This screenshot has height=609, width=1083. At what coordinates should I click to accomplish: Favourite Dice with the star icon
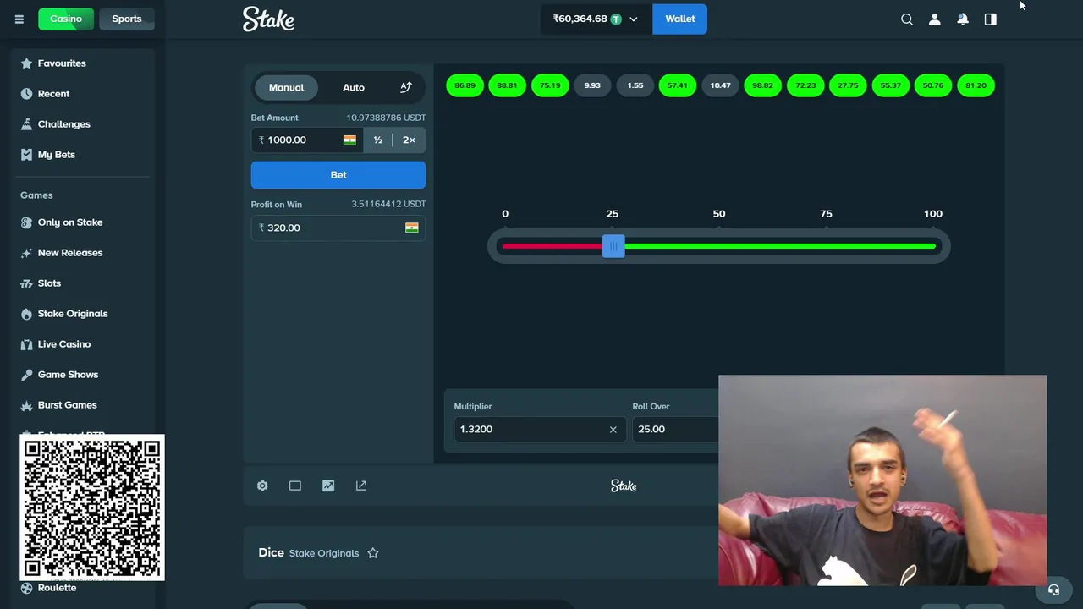point(373,553)
